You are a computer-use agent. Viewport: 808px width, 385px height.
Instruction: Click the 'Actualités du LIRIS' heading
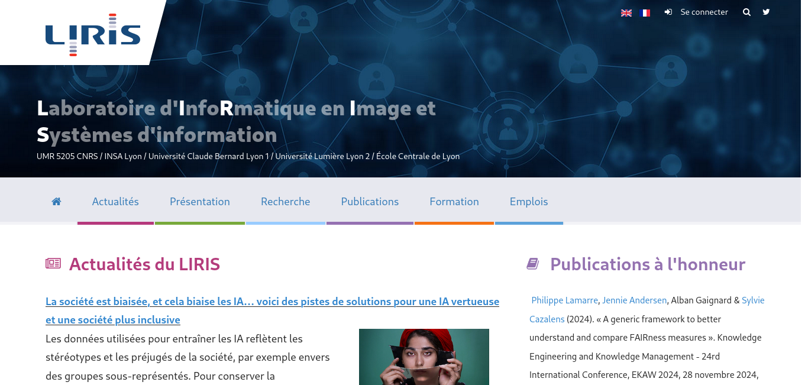coord(144,264)
